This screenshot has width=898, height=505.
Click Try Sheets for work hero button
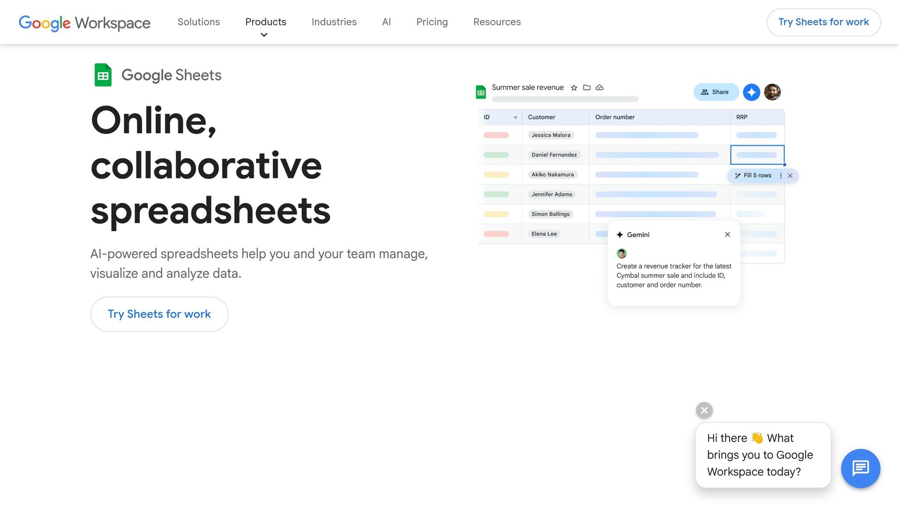coord(159,314)
